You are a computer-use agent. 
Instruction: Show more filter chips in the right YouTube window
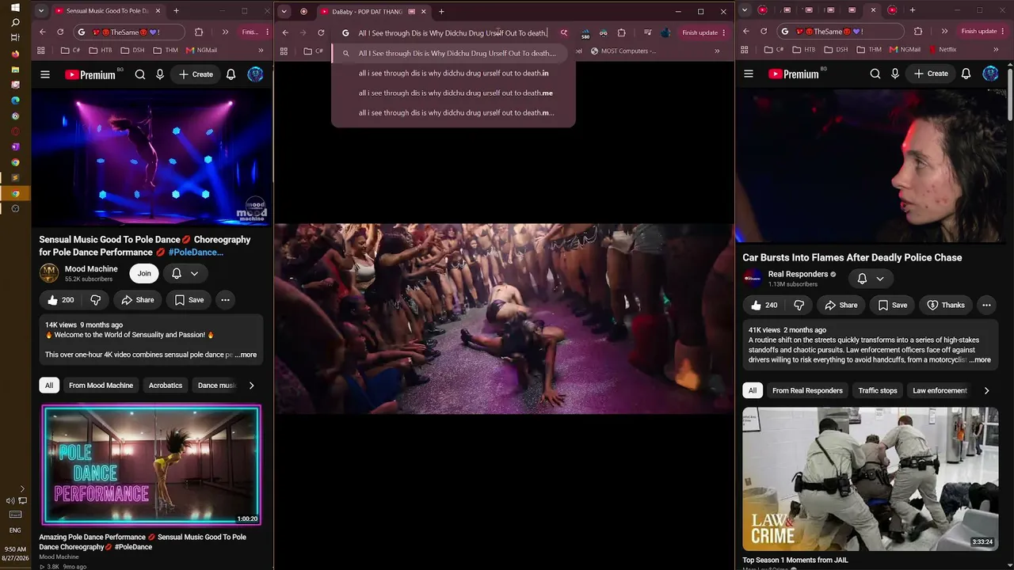(x=986, y=390)
